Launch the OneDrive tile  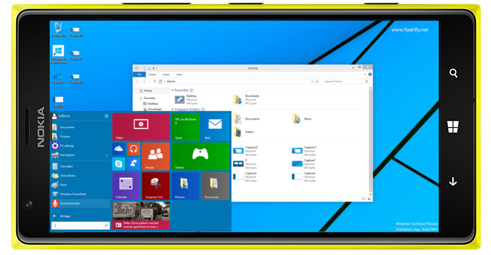[x=119, y=149]
